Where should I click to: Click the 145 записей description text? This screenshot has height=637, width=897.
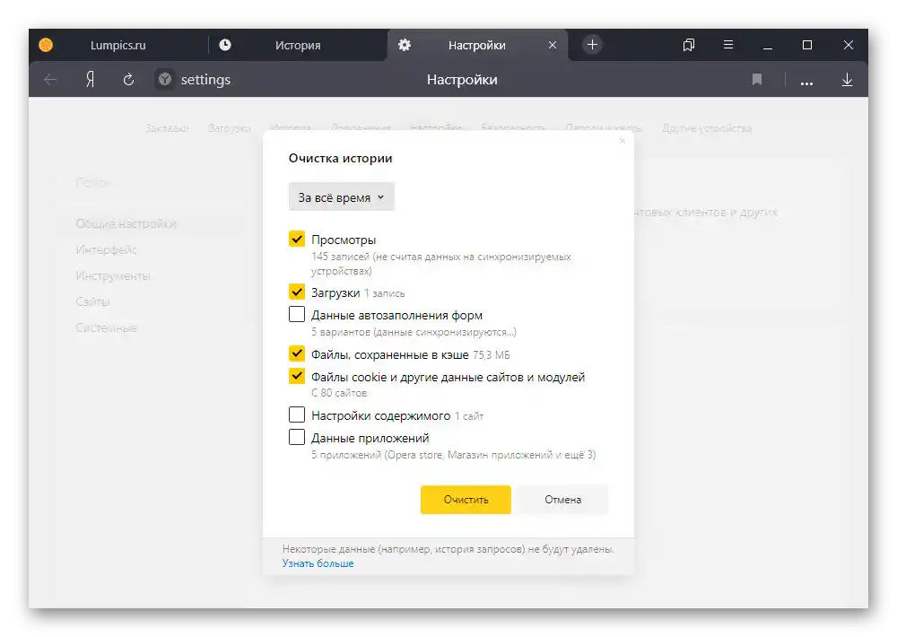click(441, 264)
